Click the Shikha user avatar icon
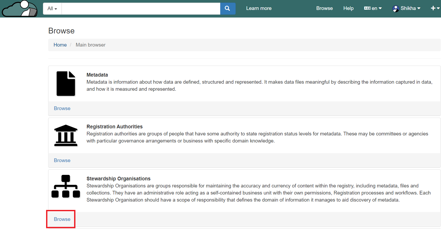 coord(395,9)
